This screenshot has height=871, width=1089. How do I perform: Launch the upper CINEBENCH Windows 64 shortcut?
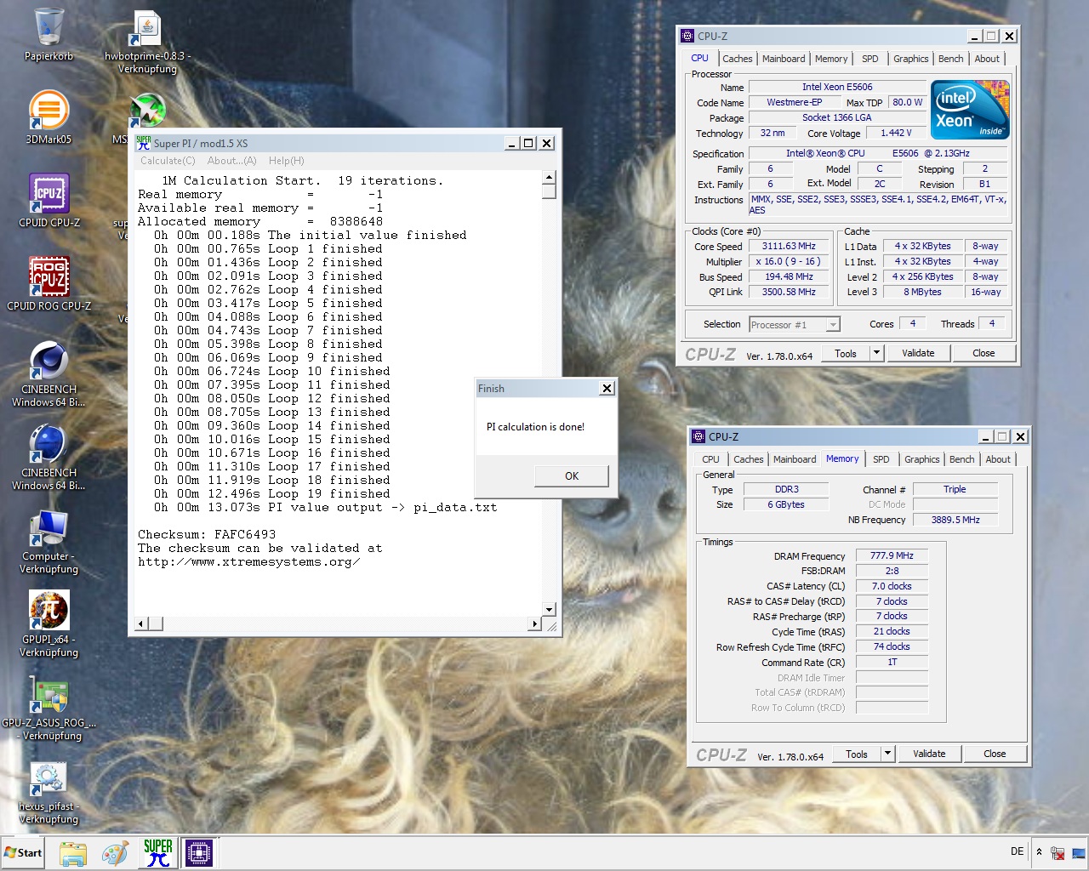[x=49, y=374]
